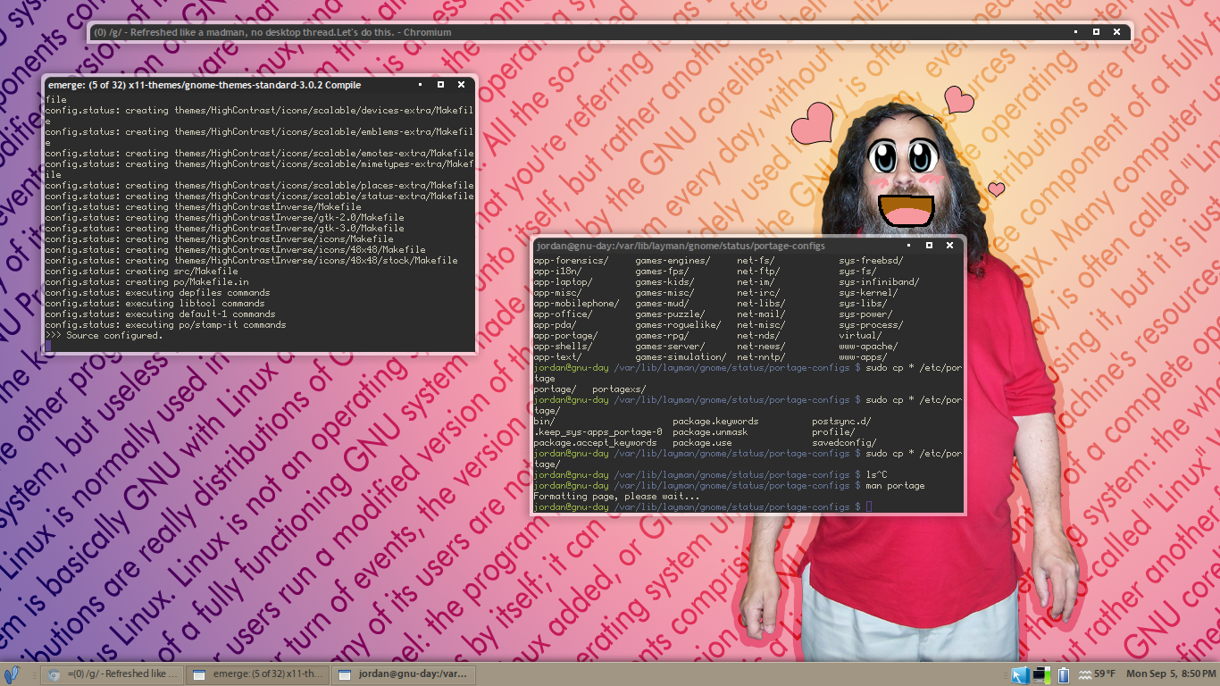
Task: Open the weather applet showing 59 °F
Action: (x=1098, y=674)
